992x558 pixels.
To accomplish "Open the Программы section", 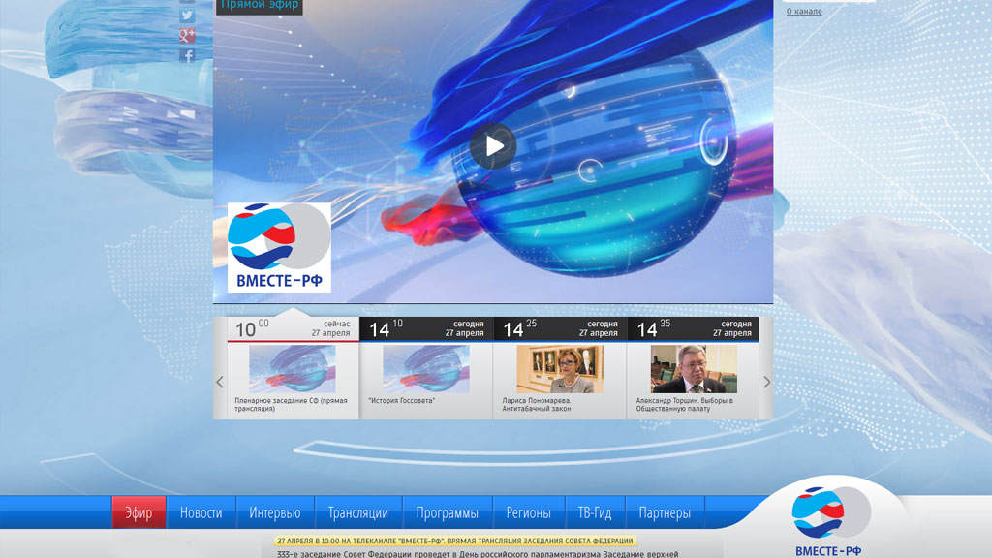I will tap(448, 512).
